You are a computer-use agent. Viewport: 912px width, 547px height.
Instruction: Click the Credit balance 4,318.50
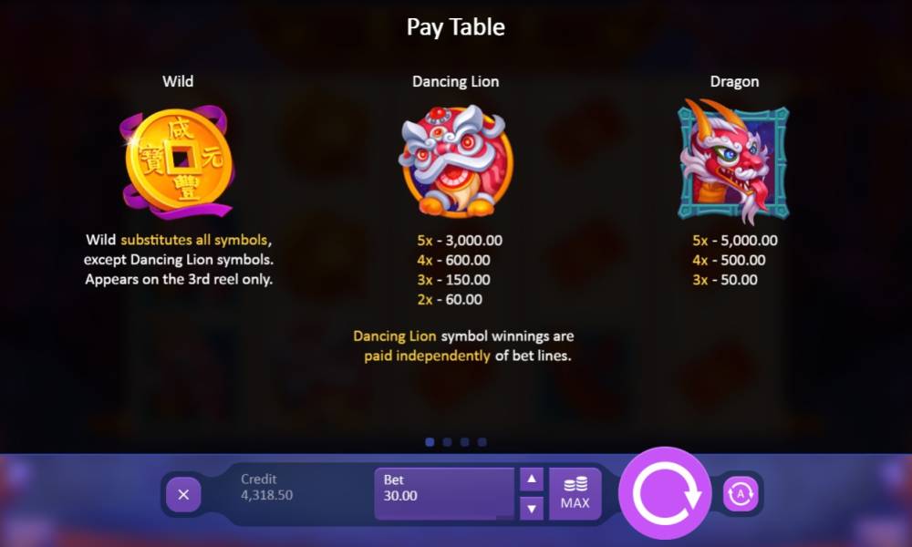click(267, 495)
